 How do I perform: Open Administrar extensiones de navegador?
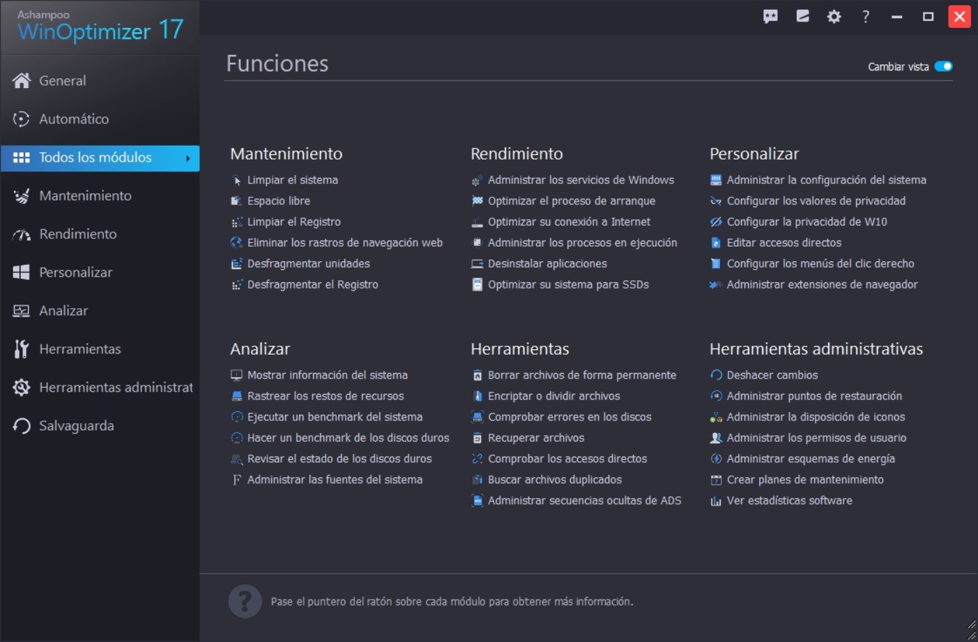tap(822, 284)
